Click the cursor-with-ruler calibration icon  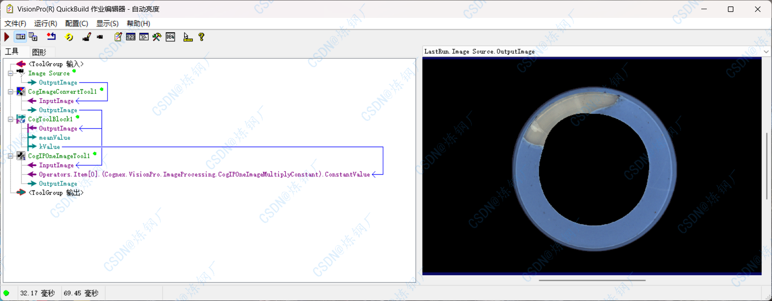click(188, 37)
